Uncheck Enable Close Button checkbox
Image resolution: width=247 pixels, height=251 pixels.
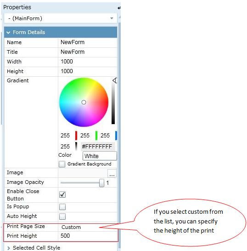click(62, 194)
